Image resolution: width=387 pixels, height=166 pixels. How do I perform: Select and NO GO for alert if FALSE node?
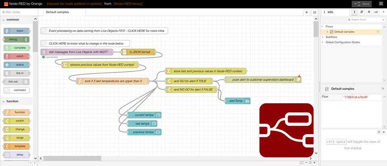[x=191, y=89]
